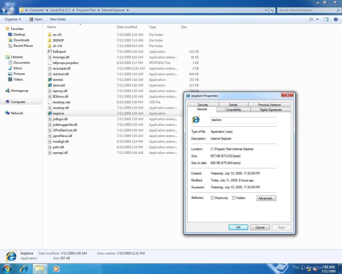Click the Forward navigation arrow

11,10
